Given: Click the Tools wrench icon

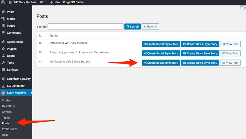Looking at the screenshot, I should coord(3,63).
